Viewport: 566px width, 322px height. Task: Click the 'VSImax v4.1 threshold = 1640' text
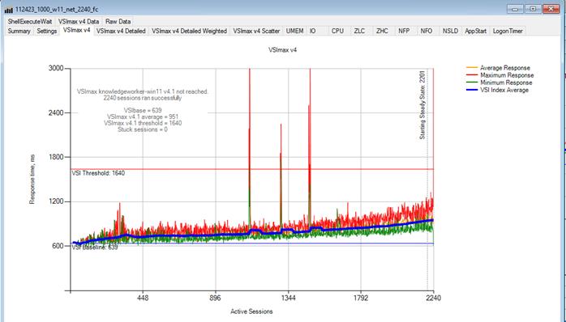point(143,123)
